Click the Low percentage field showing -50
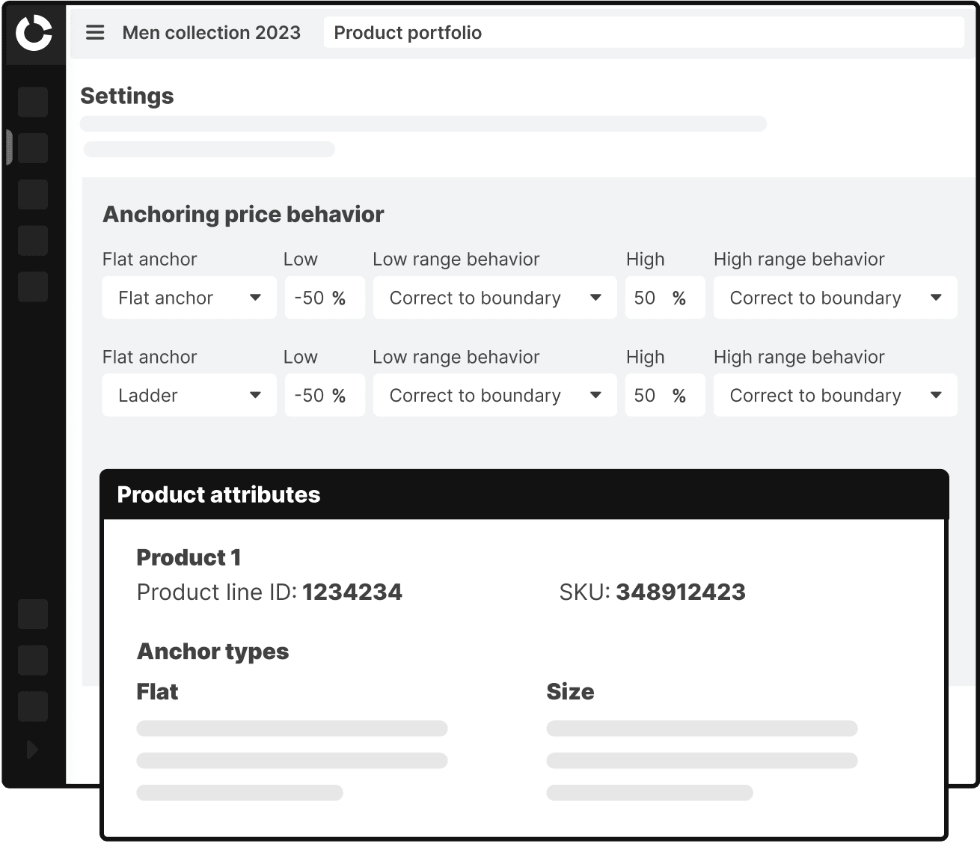This screenshot has width=980, height=864. (324, 297)
